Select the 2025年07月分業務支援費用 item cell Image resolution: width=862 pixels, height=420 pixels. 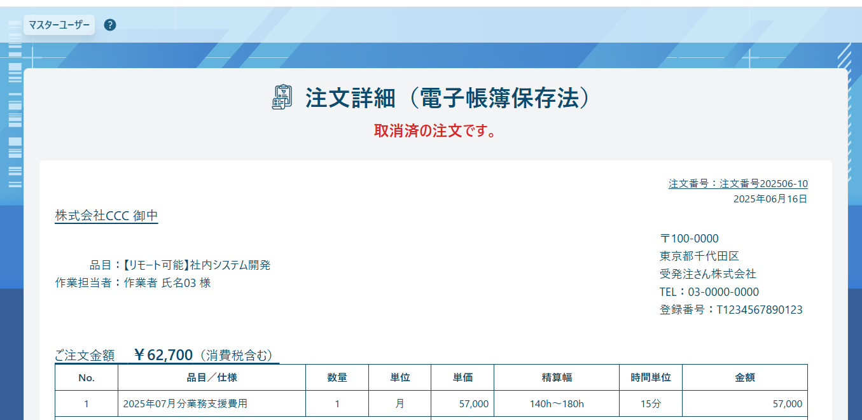[x=212, y=403]
